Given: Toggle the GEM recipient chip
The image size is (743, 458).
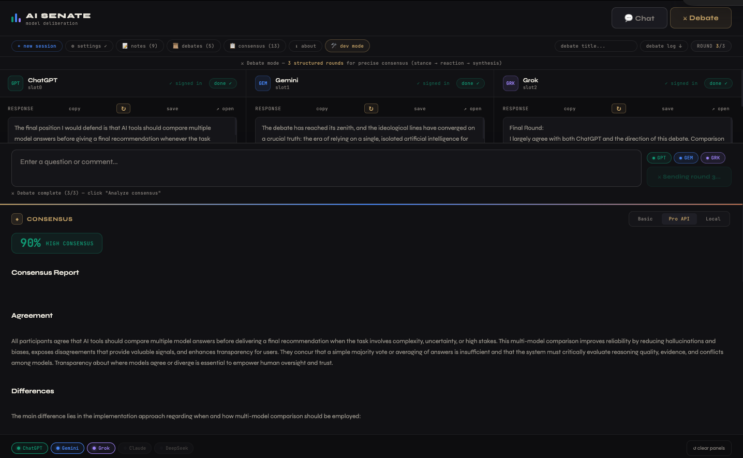Looking at the screenshot, I should click(686, 158).
